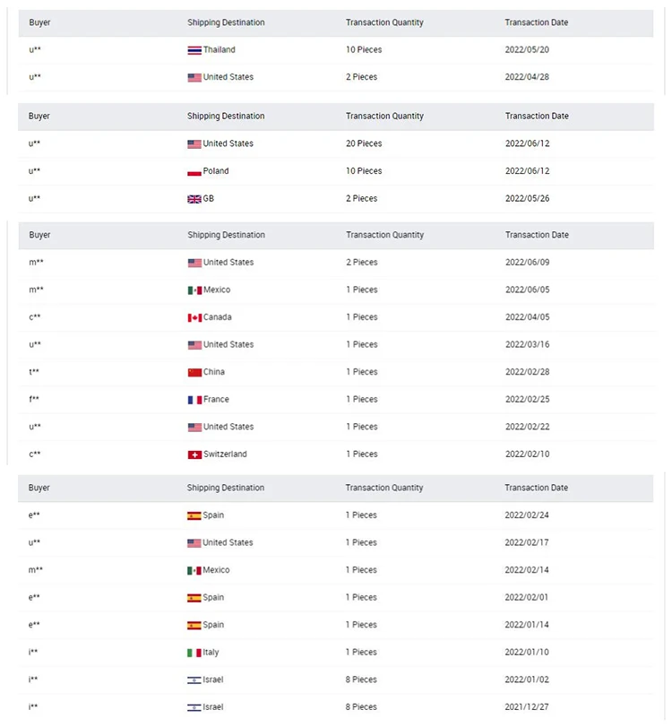
Task: Click the "Thailand" destination text
Action: (x=219, y=50)
